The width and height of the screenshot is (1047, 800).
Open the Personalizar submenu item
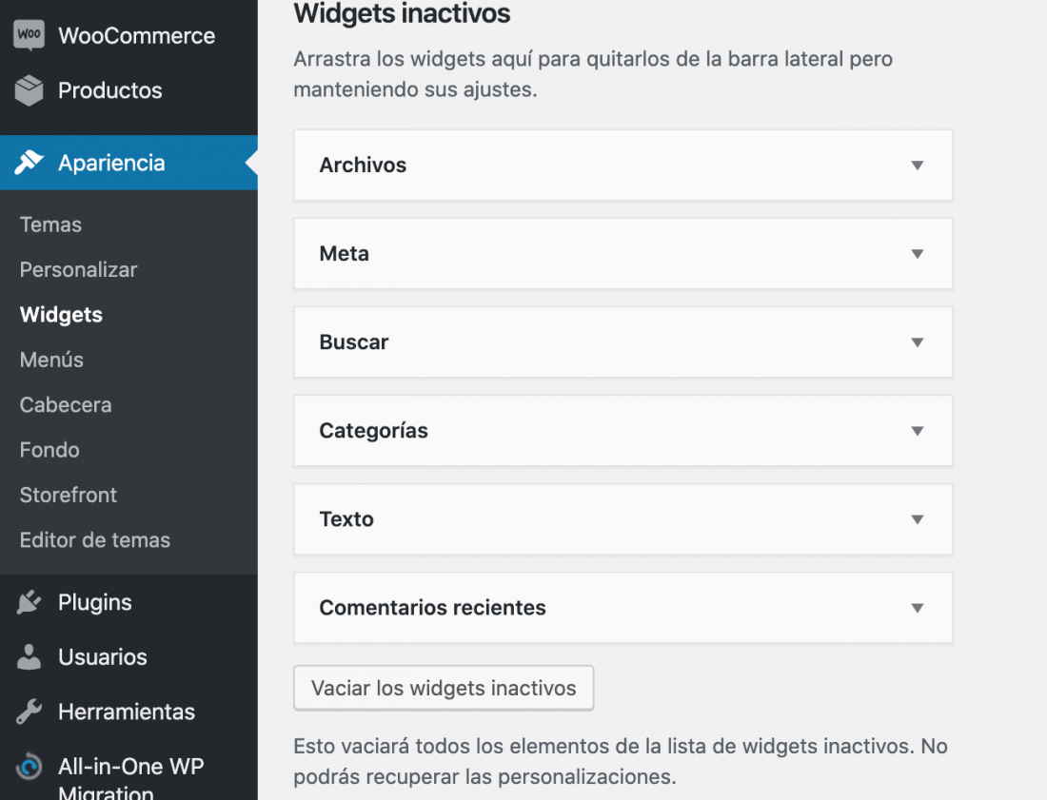(x=78, y=269)
